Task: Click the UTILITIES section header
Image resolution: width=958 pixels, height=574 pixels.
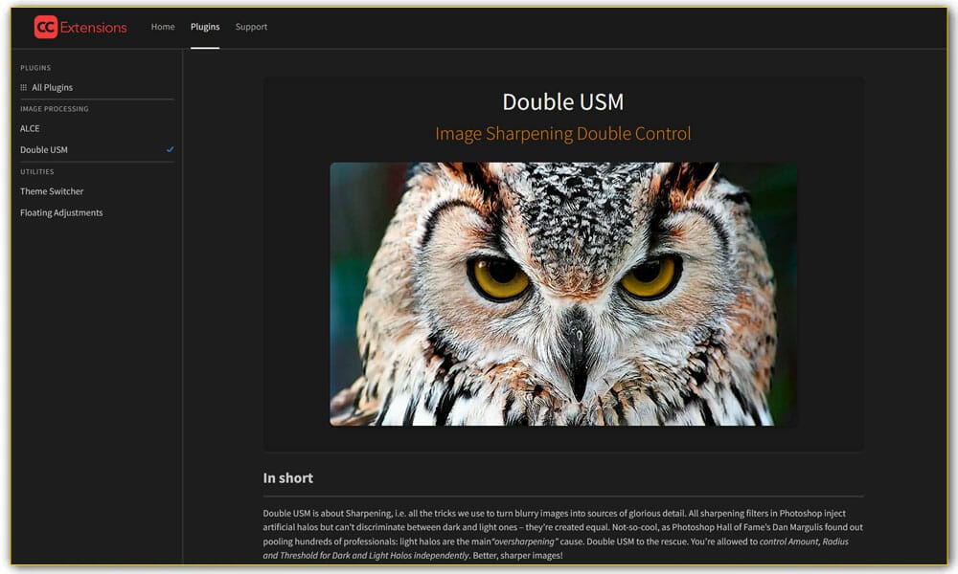Action: coord(34,172)
